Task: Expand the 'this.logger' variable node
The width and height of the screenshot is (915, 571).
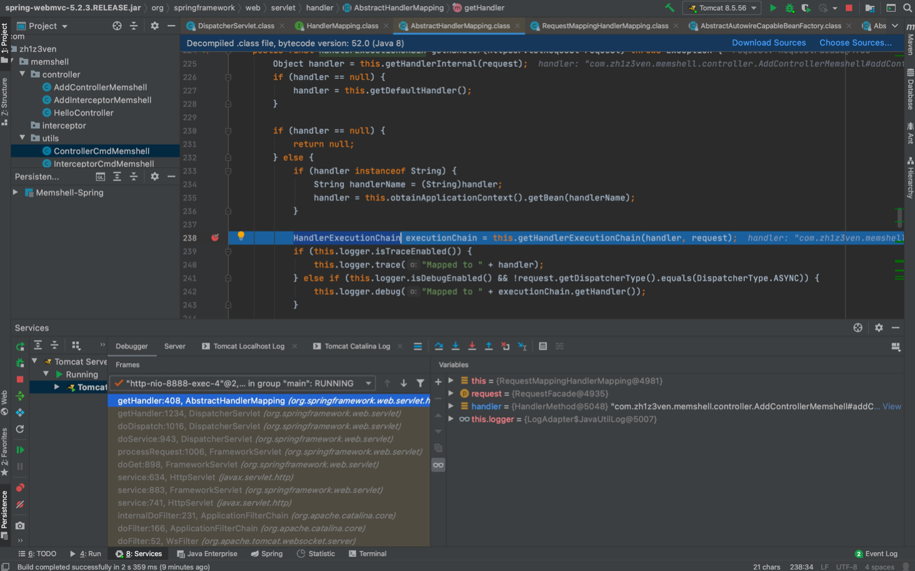Action: point(451,419)
